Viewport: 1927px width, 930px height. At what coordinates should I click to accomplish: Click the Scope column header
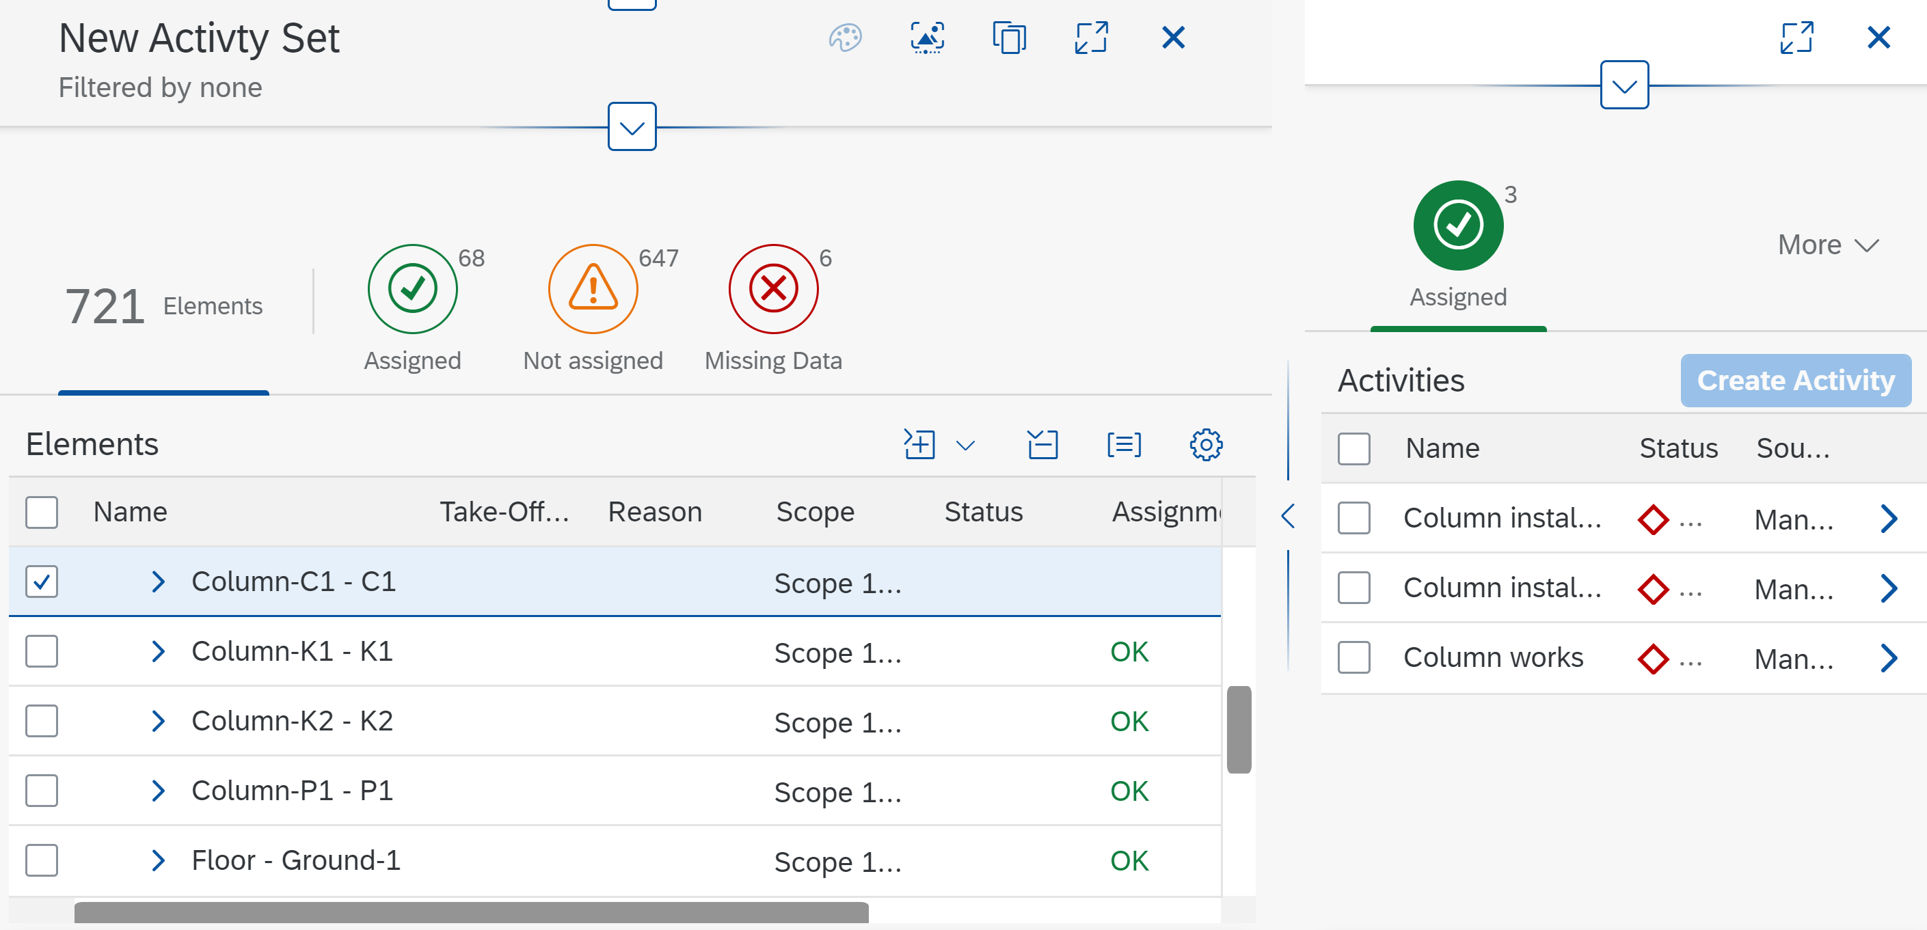click(816, 513)
